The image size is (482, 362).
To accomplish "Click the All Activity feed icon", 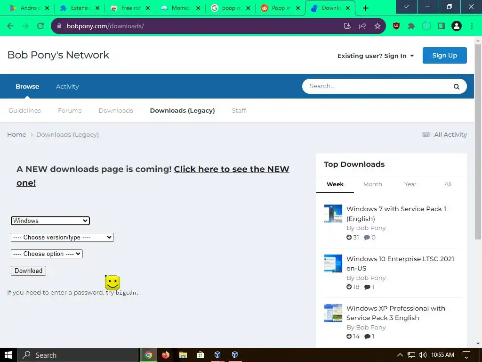I will point(426,134).
